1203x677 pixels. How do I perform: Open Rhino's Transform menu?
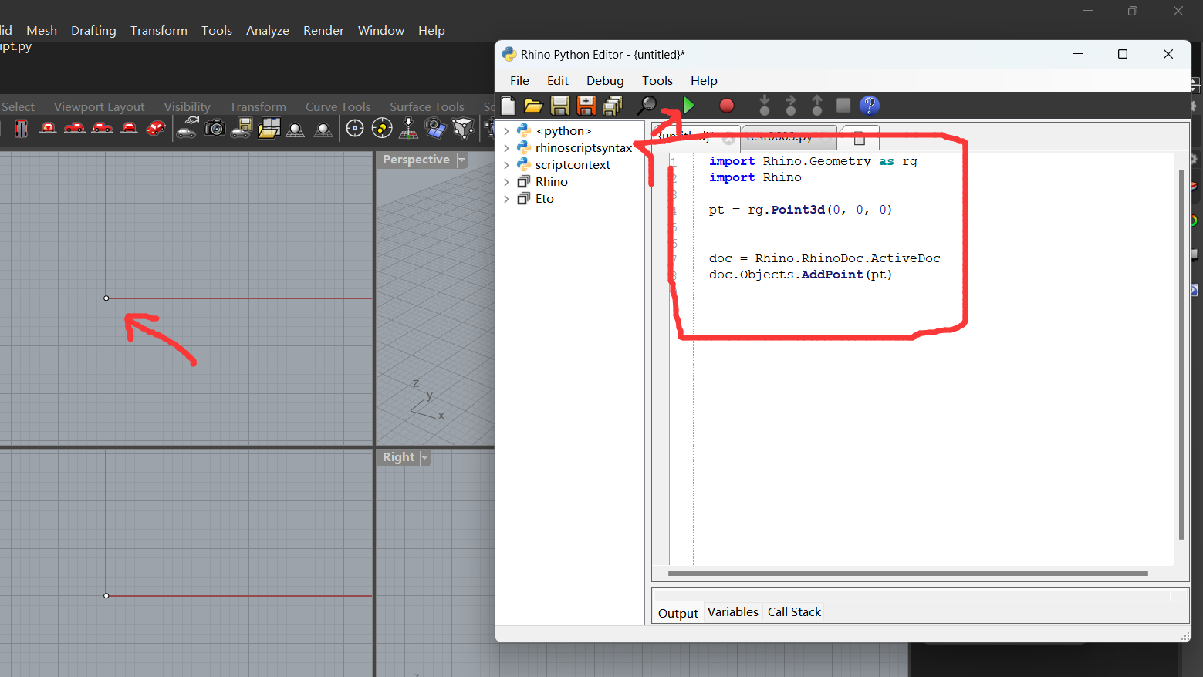tap(159, 30)
